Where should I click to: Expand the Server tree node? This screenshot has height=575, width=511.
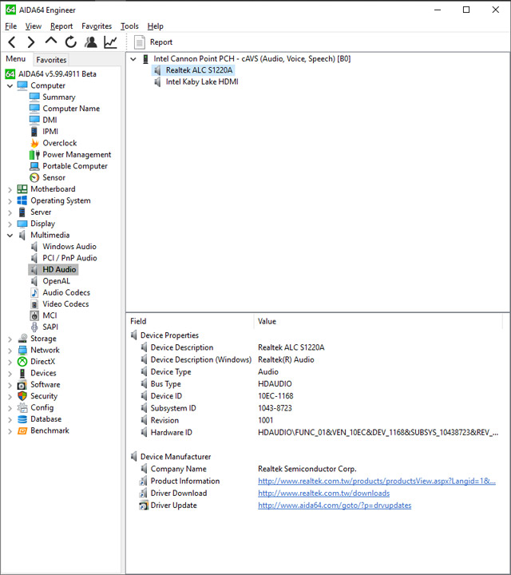click(10, 212)
